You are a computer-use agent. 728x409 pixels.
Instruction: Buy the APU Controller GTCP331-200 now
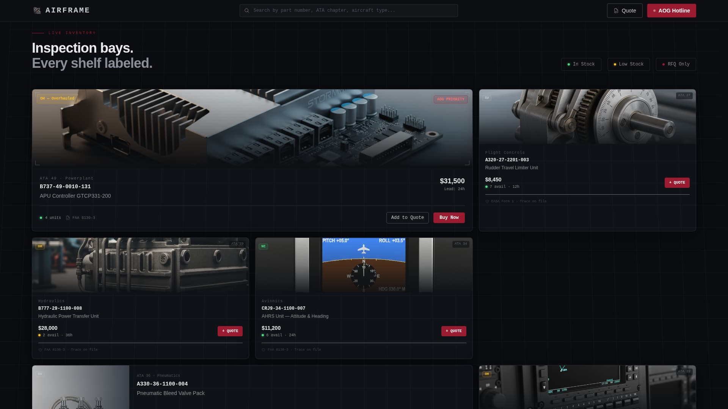point(449,218)
